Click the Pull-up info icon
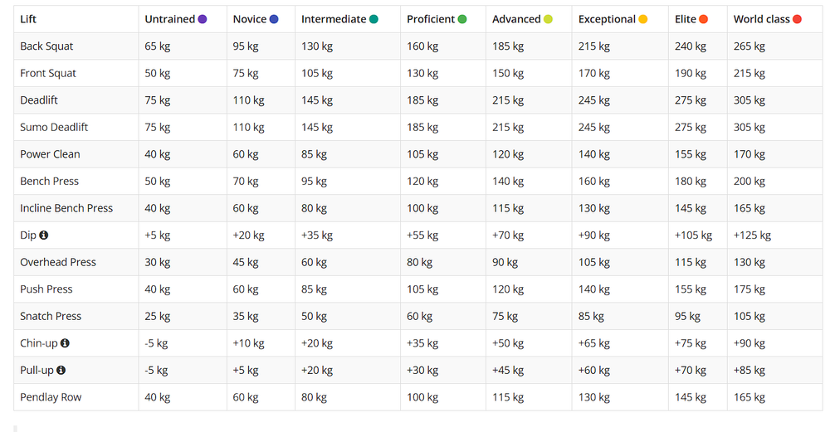This screenshot has height=432, width=830. tap(61, 371)
